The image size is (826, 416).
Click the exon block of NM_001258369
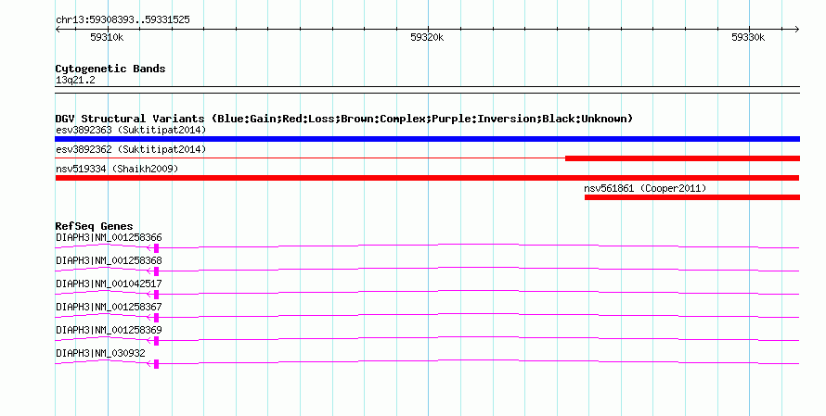[156, 341]
